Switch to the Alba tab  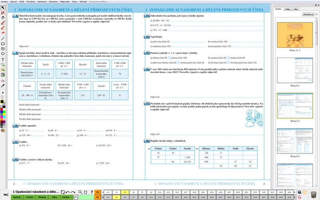pos(296,9)
